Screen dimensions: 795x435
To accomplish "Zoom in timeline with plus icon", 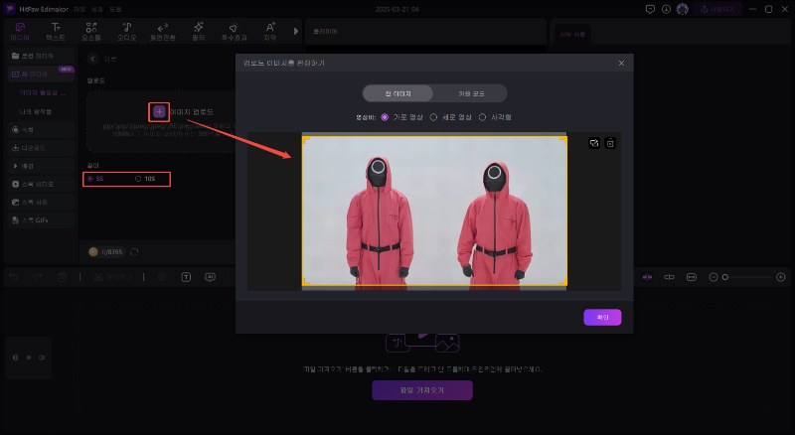I will pos(781,277).
